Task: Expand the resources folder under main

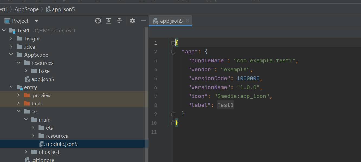Action: 33,136
